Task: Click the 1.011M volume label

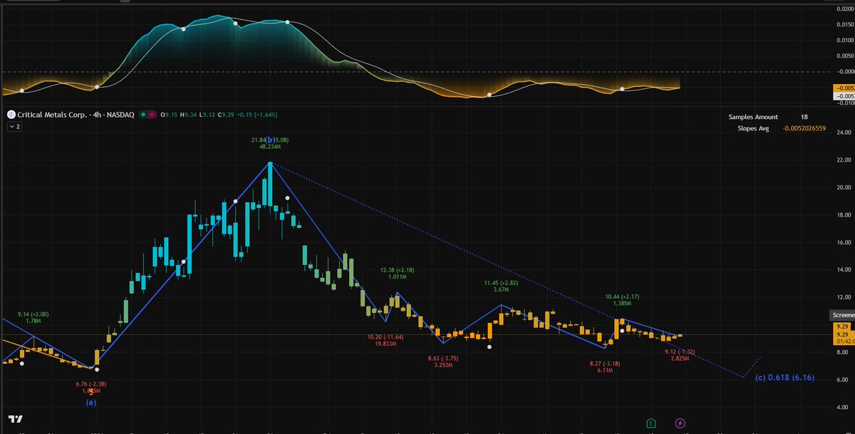Action: pyautogui.click(x=398, y=277)
